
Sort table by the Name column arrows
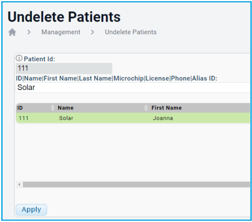coord(146,108)
